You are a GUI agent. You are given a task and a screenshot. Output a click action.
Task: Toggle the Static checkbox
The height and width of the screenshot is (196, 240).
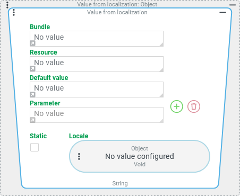35,147
